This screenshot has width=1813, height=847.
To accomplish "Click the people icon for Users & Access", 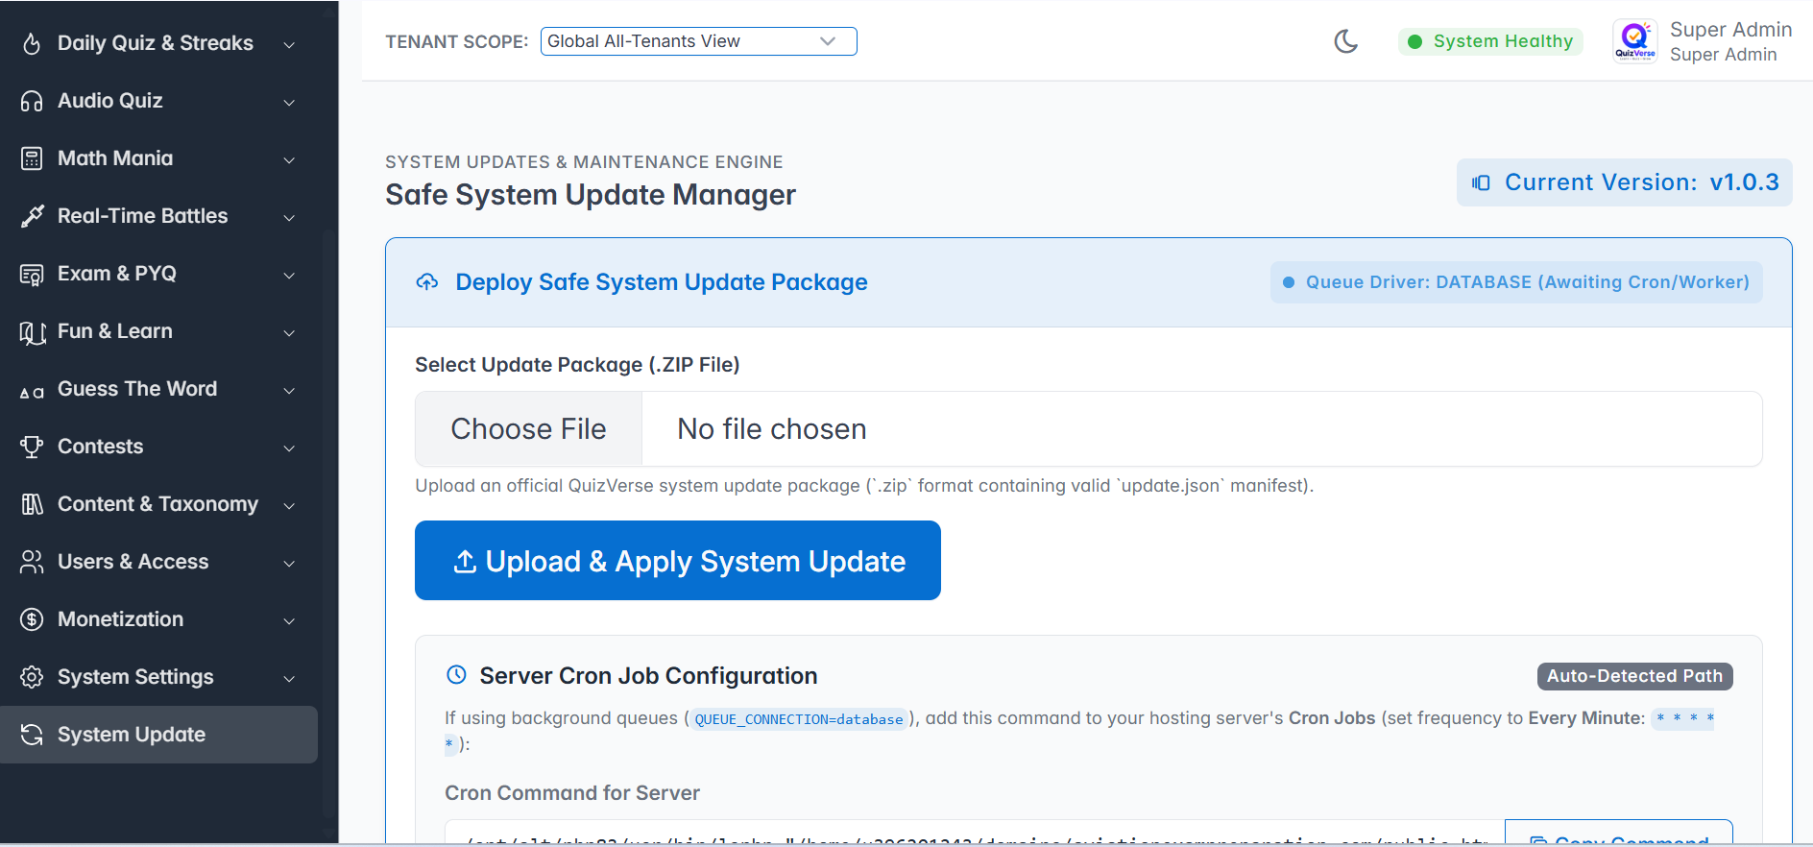I will pos(32,562).
